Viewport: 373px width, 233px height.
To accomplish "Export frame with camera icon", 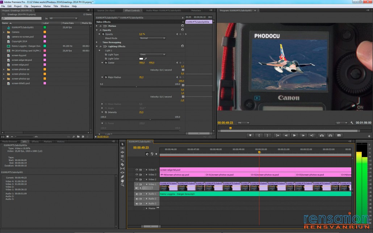I will click(339, 135).
